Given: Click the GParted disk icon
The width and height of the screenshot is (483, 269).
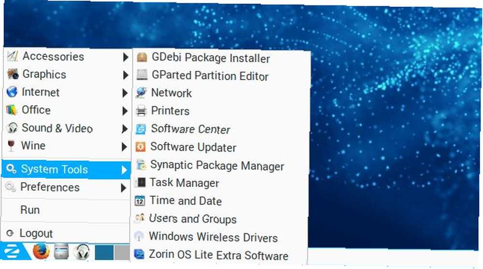Looking at the screenshot, I should click(x=142, y=75).
